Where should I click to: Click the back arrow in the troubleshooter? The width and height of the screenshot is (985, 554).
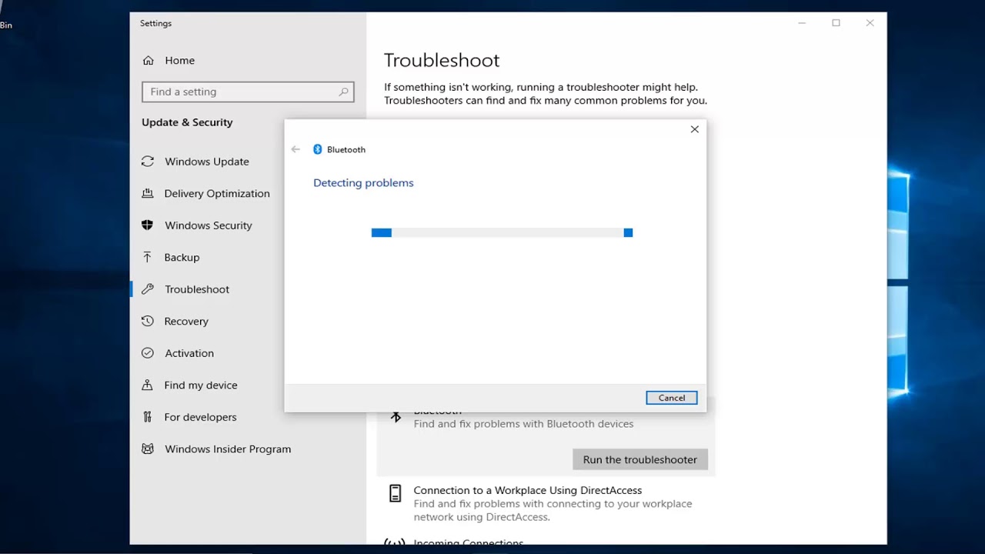[x=295, y=149]
